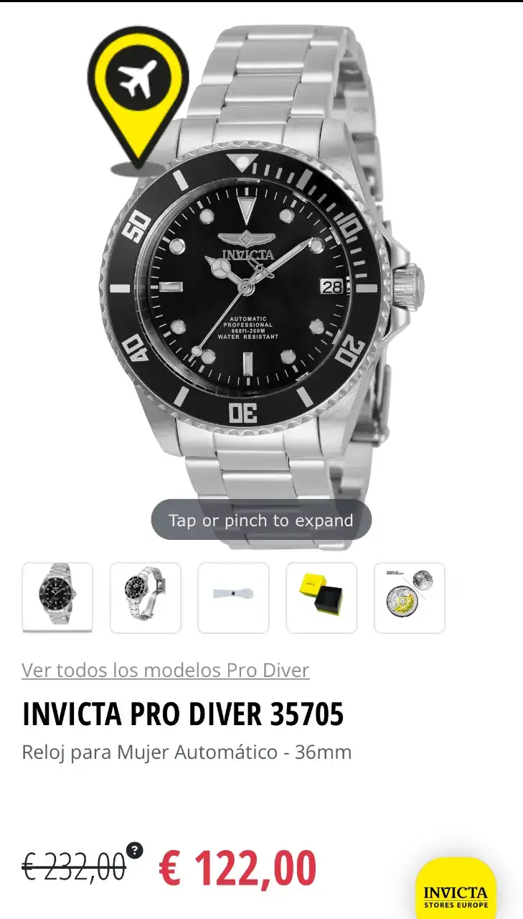Select the front-view watch thumbnail
523x919 pixels.
click(57, 597)
